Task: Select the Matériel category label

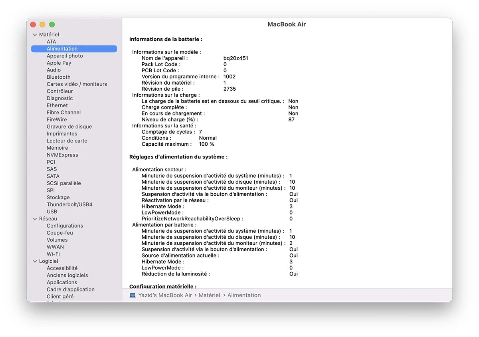Action: [x=49, y=35]
